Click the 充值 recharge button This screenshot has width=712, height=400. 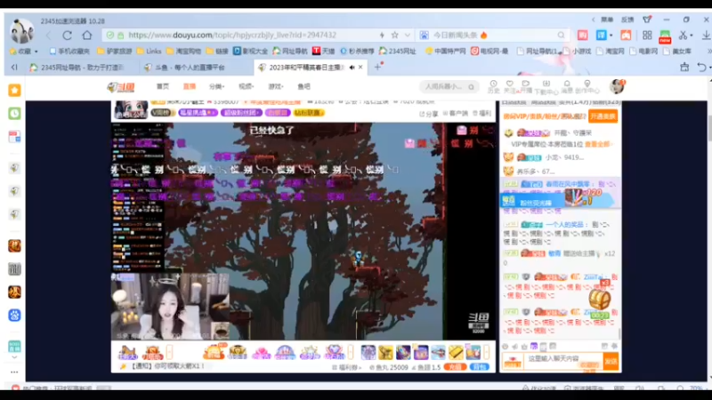coord(455,367)
